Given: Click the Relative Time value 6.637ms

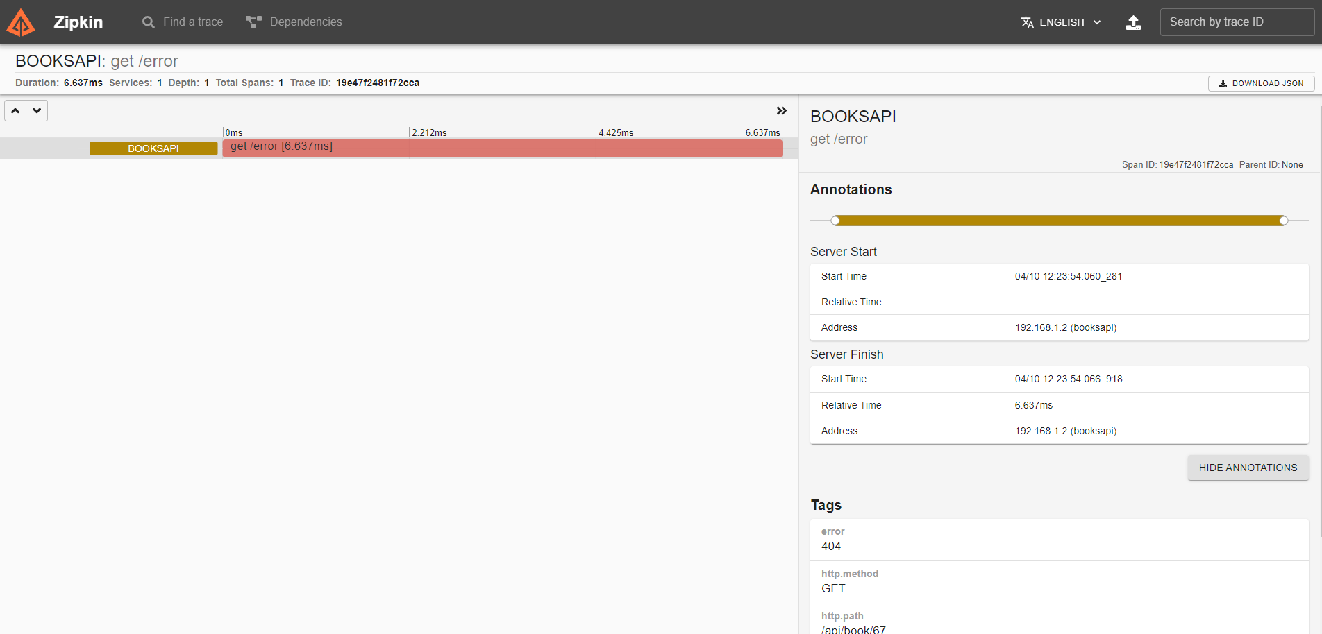Looking at the screenshot, I should click(x=1033, y=405).
